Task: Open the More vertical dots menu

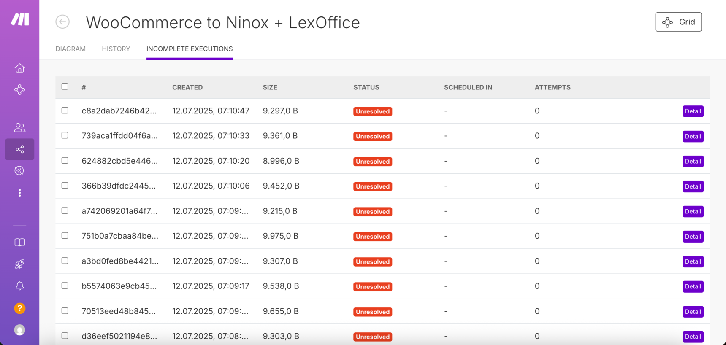Action: click(x=19, y=193)
